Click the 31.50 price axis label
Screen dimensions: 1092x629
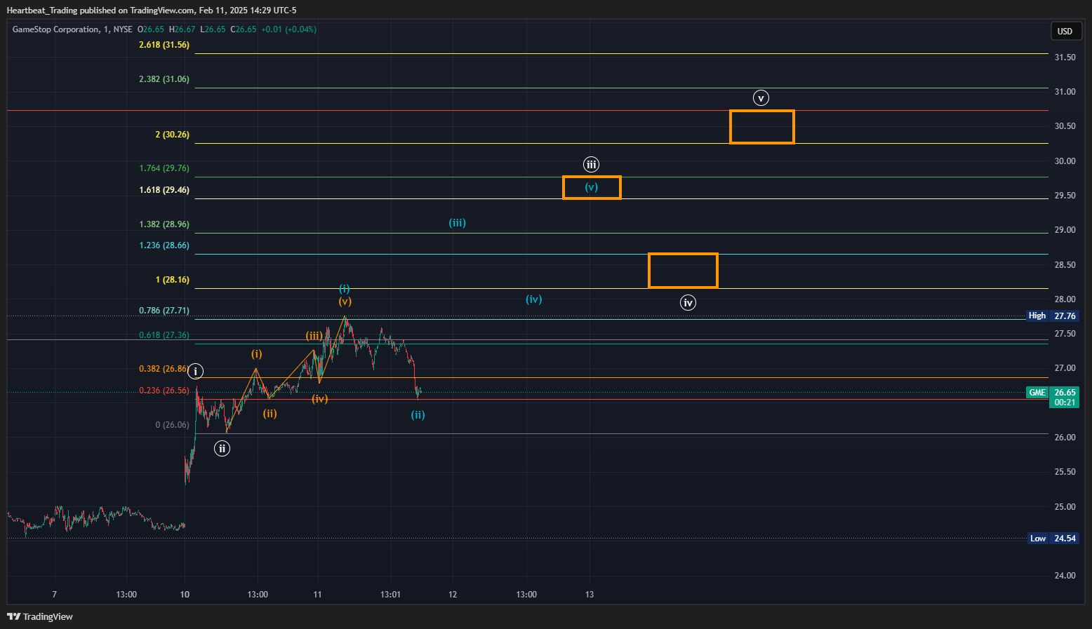(1065, 58)
